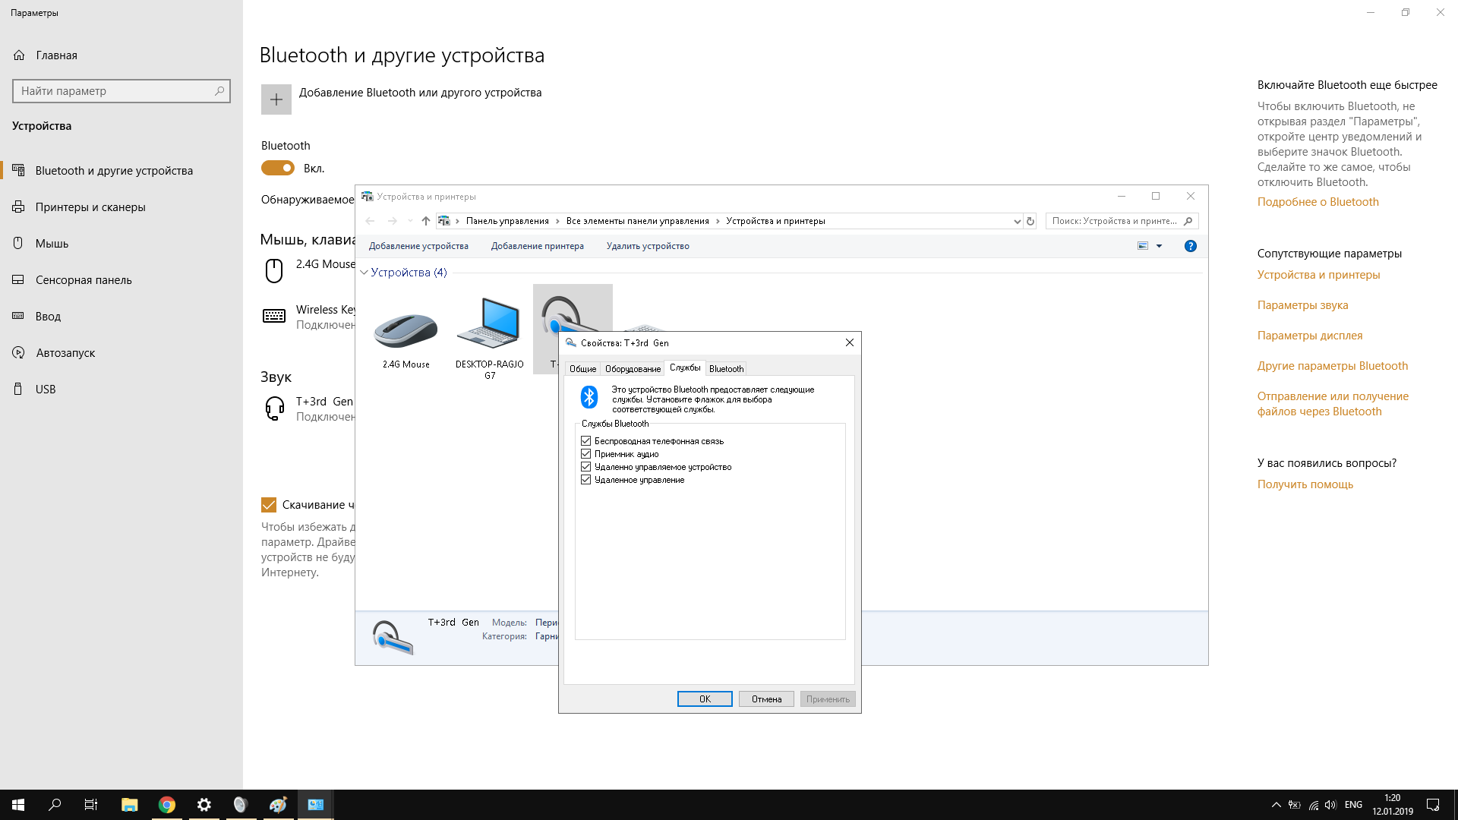Click the Add Printer toolbar icon
The width and height of the screenshot is (1458, 820).
coord(538,245)
